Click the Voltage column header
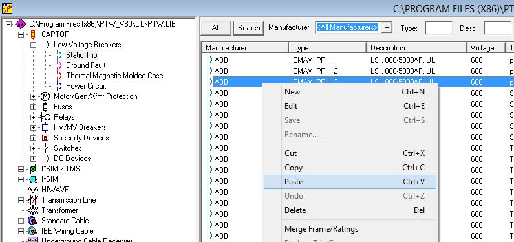The width and height of the screenshot is (514, 242). coord(486,47)
